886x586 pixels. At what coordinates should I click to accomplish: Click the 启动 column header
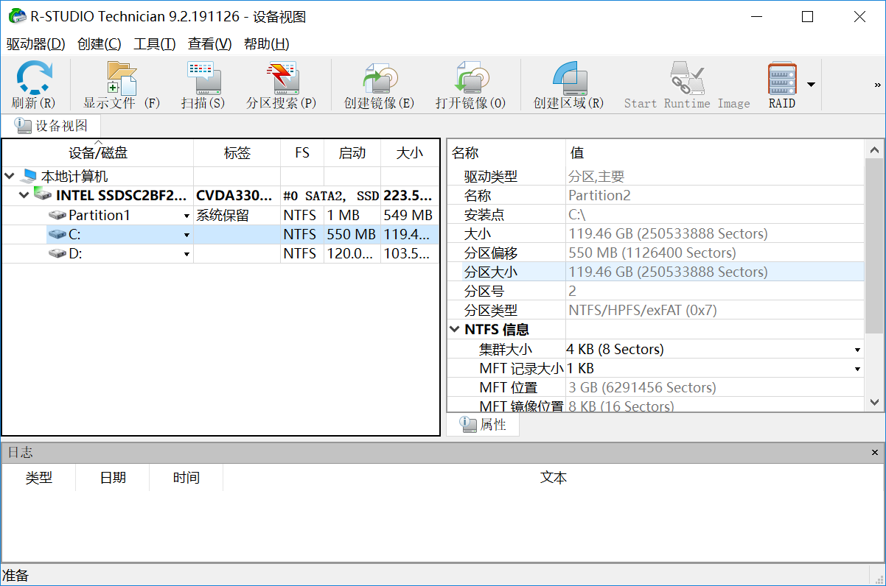pos(352,153)
